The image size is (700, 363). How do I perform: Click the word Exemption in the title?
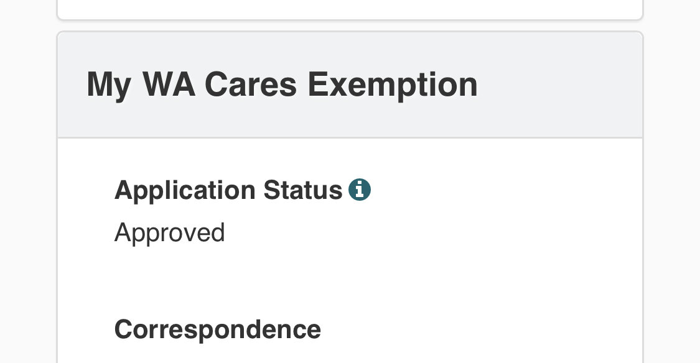pyautogui.click(x=393, y=85)
